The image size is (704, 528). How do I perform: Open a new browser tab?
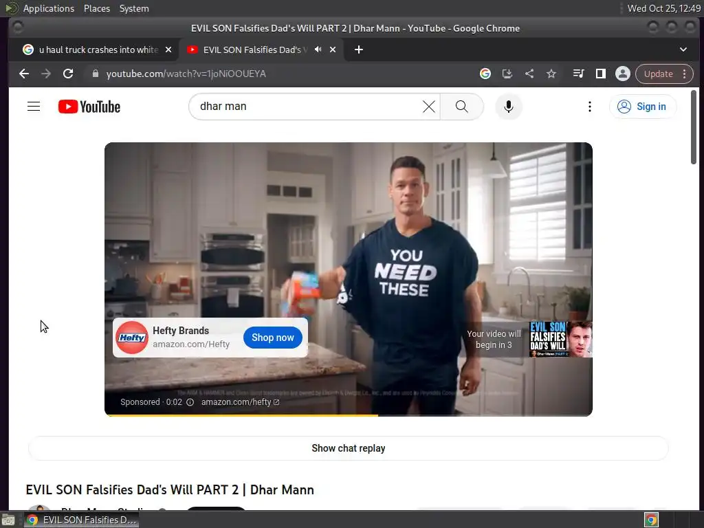point(359,49)
